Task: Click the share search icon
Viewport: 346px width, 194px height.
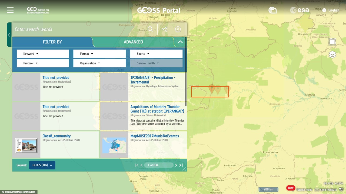Action: [x=164, y=29]
